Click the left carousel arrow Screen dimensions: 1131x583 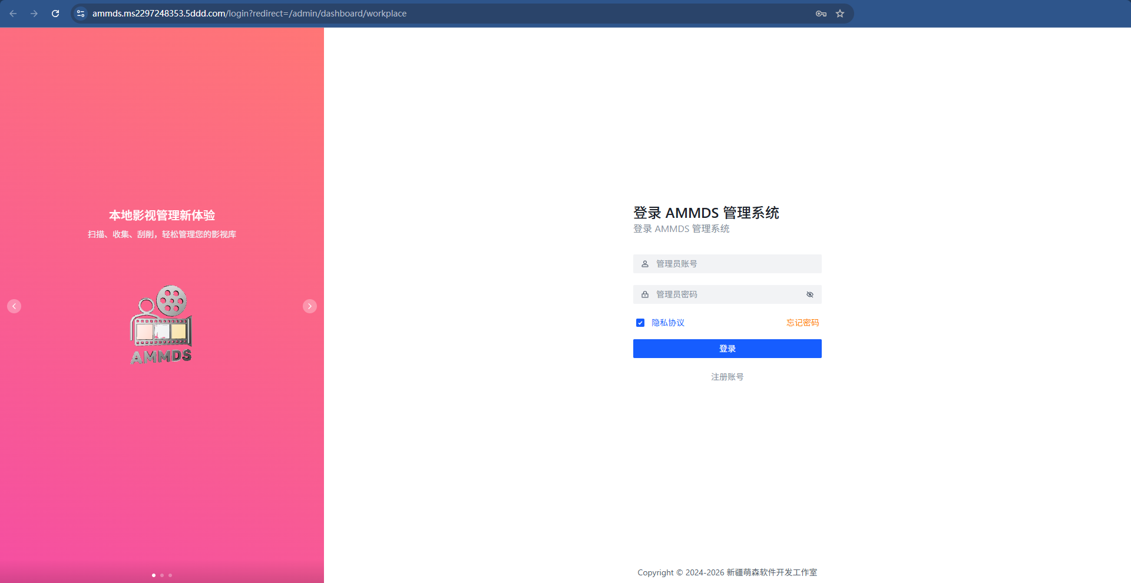(x=14, y=306)
